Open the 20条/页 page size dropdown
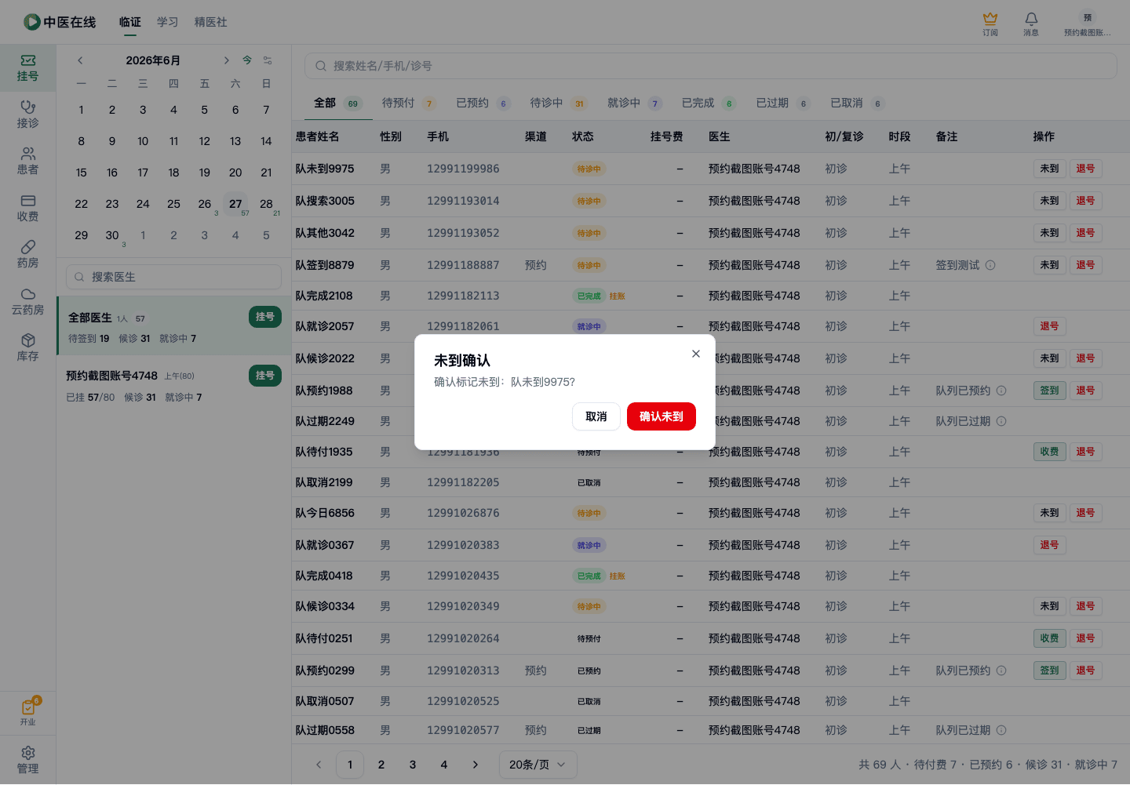Image resolution: width=1130 pixels, height=785 pixels. (x=538, y=765)
